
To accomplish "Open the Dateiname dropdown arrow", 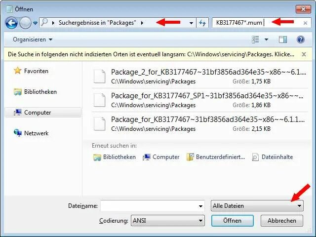I will point(200,206).
